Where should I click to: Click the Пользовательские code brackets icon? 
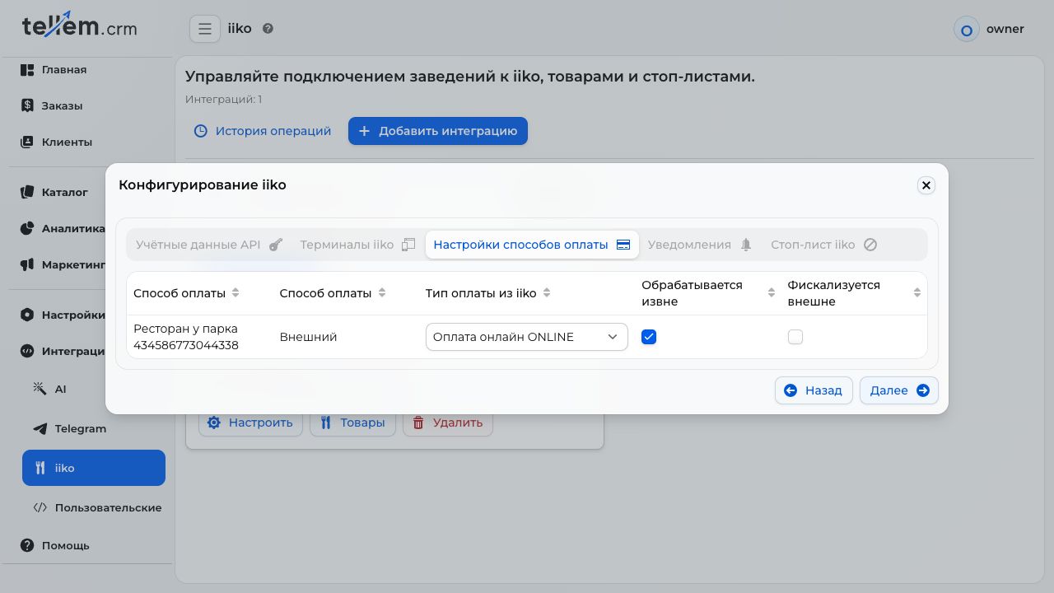pos(40,507)
